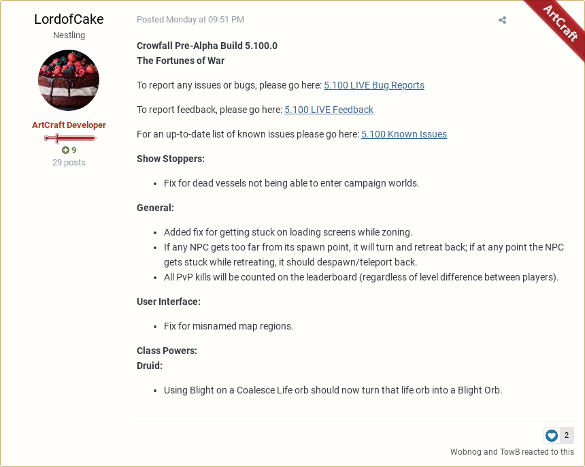Click the share post icon

(x=502, y=20)
